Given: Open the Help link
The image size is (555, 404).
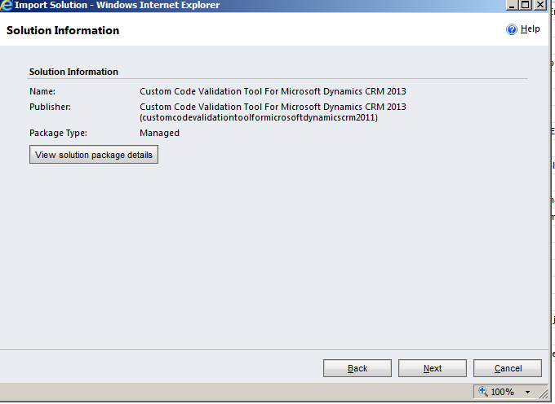Looking at the screenshot, I should pyautogui.click(x=530, y=29).
